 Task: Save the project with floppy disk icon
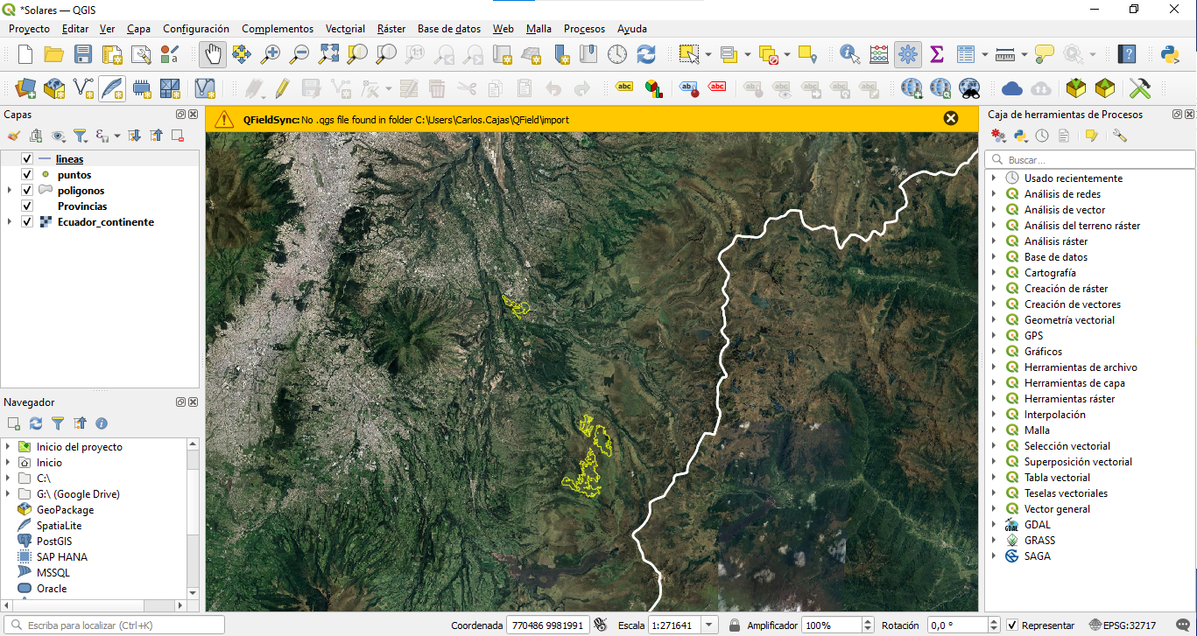coord(83,54)
